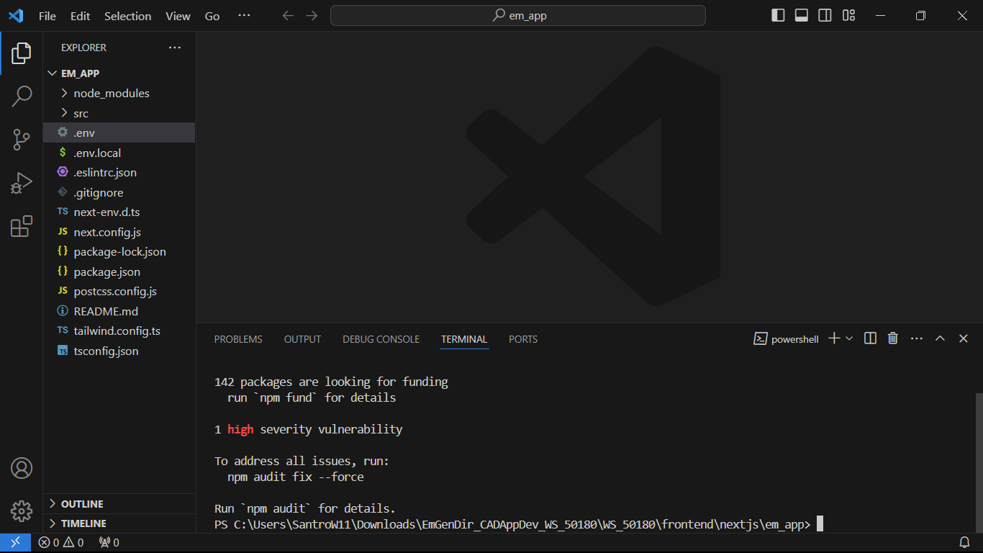
Task: Open the terminal launch profile dropdown arrow
Action: 849,338
